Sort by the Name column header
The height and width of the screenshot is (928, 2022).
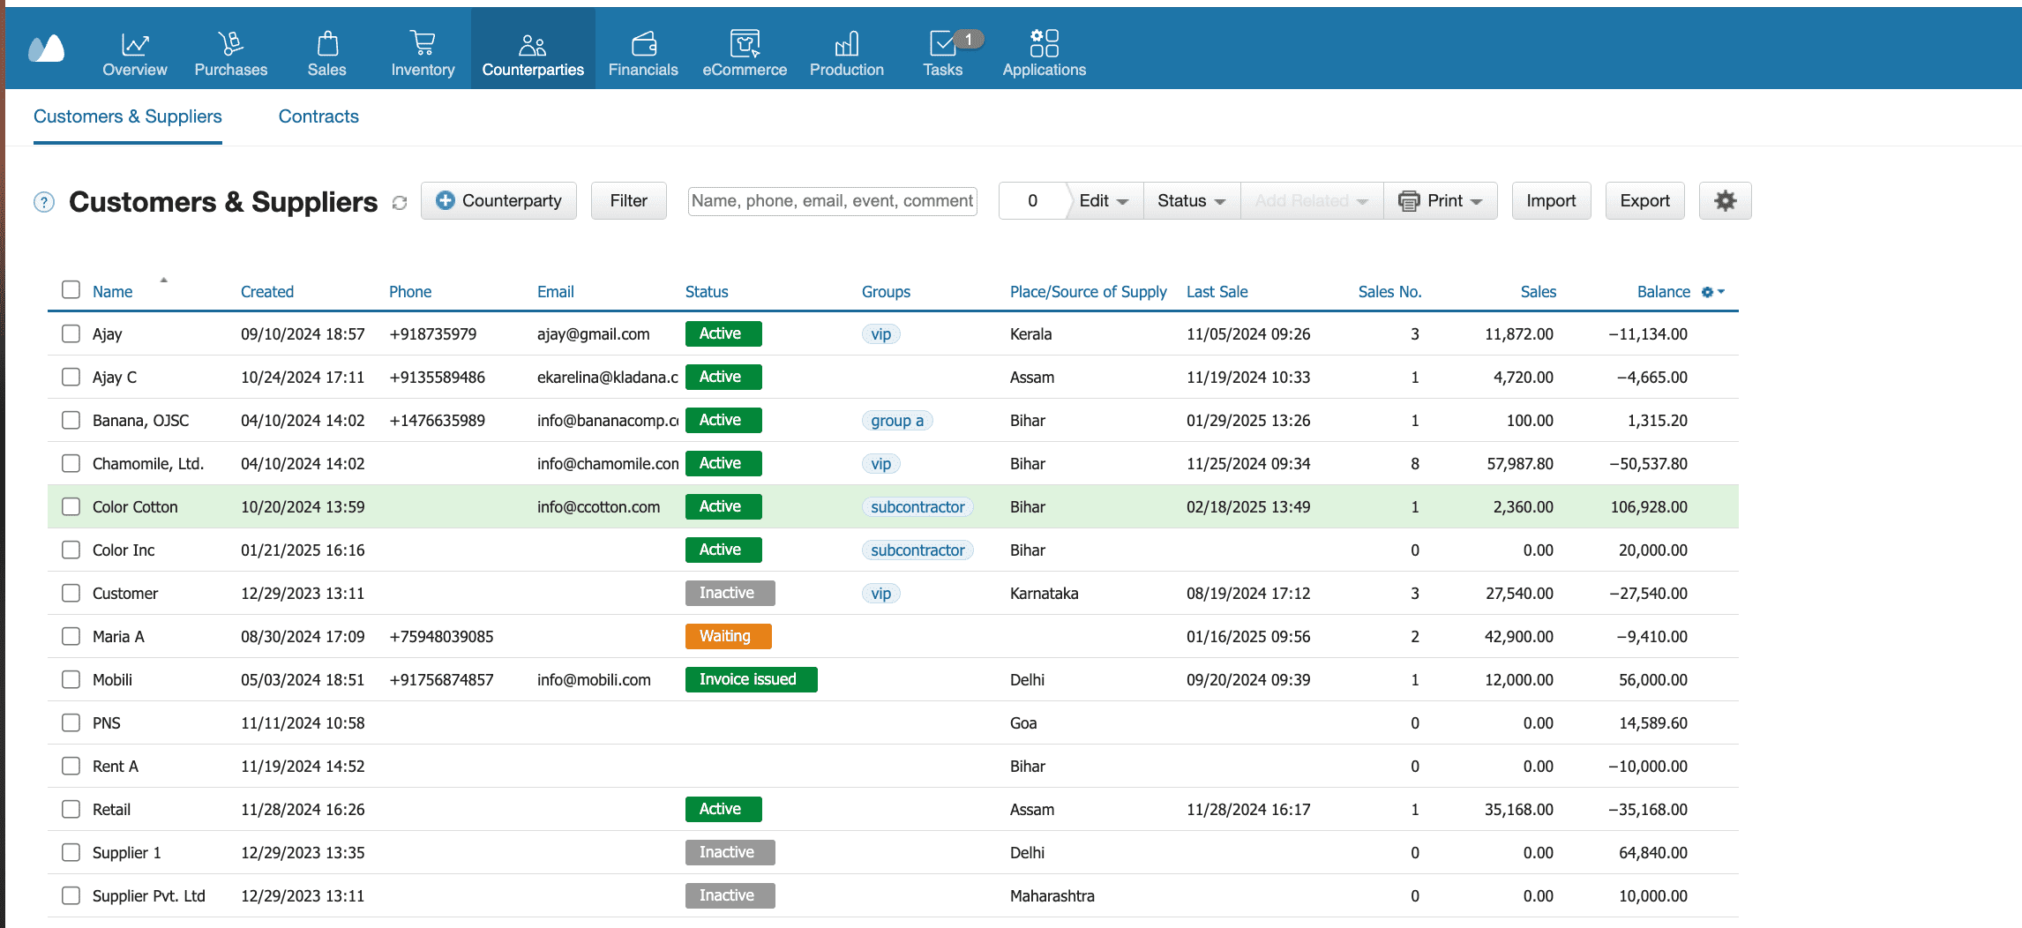pos(113,292)
